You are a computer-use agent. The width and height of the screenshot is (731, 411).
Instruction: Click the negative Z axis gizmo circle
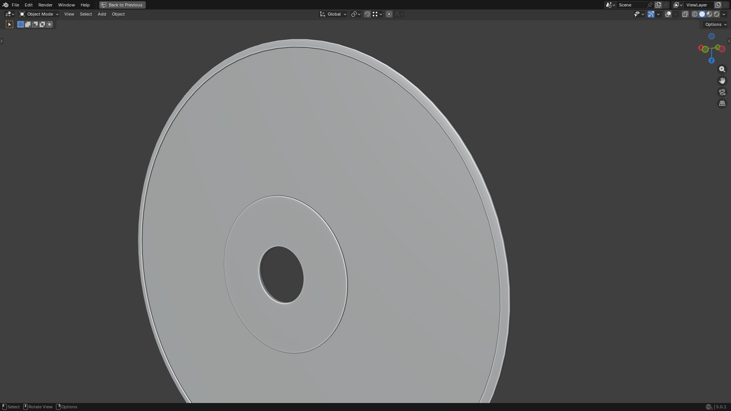click(x=711, y=36)
